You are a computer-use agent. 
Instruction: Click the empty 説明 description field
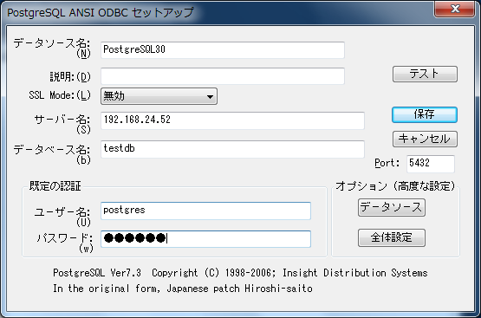(x=223, y=76)
